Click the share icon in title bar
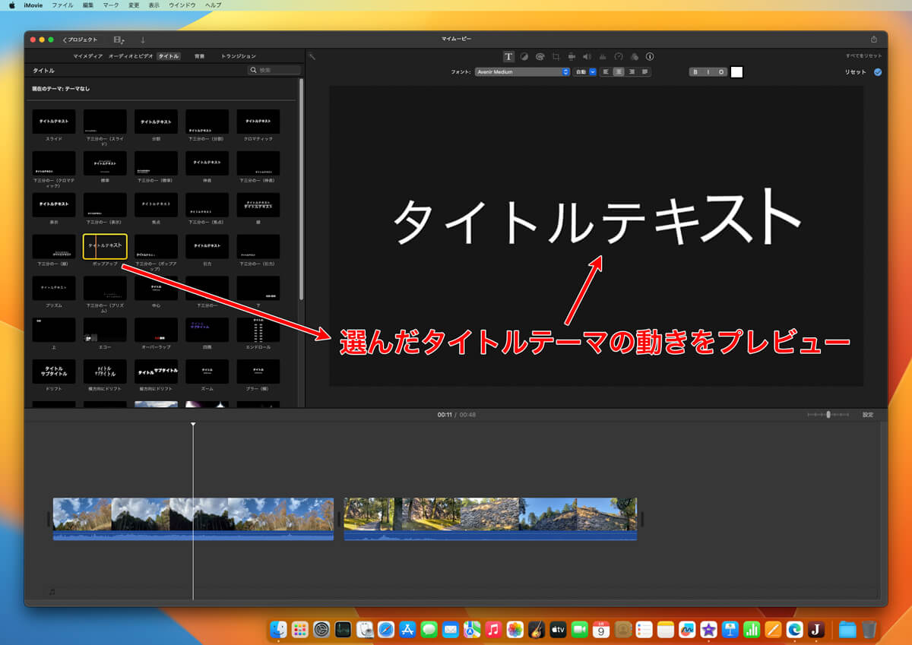Screen dimensions: 912x645 pyautogui.click(x=873, y=40)
